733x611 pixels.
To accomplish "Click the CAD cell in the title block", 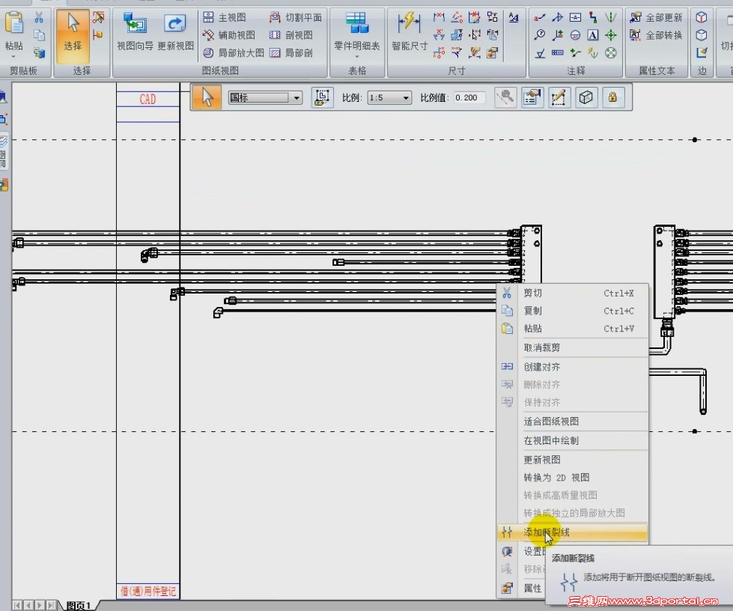I will [x=147, y=100].
